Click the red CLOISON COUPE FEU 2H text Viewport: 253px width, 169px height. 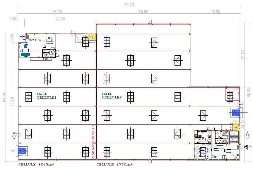[x=93, y=143]
